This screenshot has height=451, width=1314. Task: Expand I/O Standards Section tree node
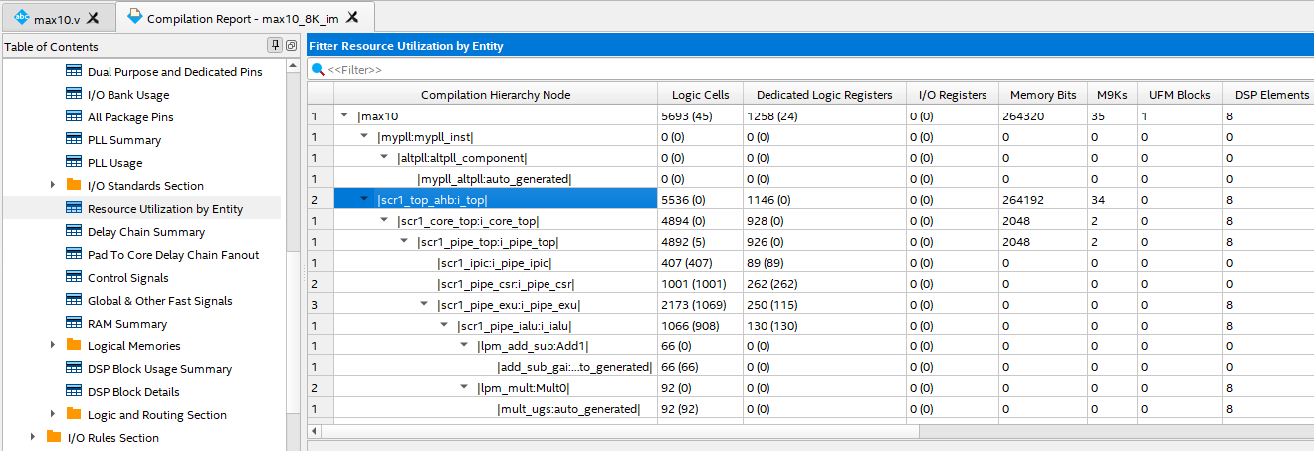point(53,186)
